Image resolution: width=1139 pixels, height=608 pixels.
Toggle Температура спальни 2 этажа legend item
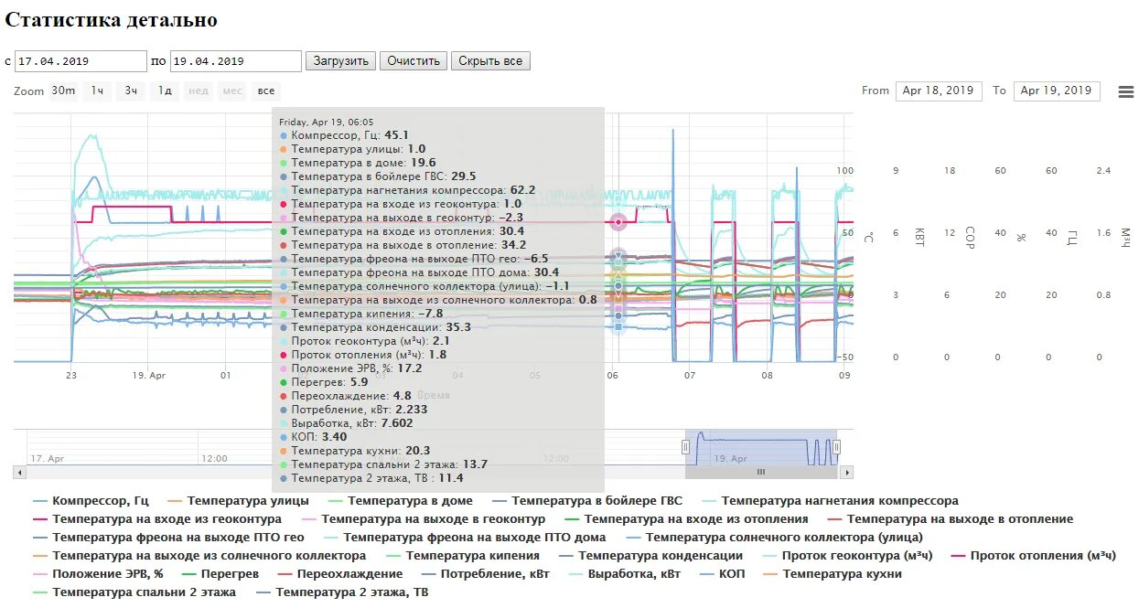(134, 592)
